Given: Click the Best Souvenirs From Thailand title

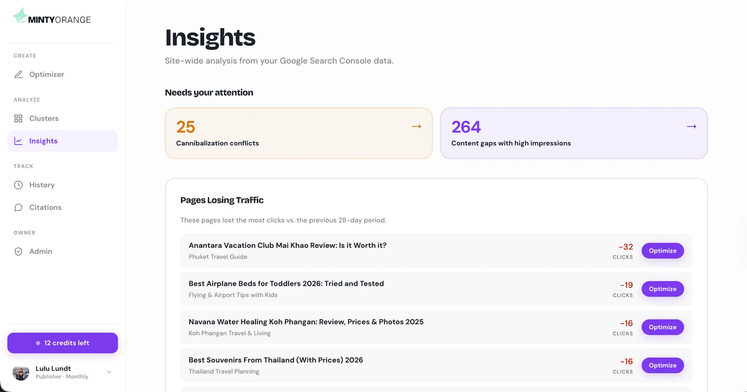Looking at the screenshot, I should [276, 360].
